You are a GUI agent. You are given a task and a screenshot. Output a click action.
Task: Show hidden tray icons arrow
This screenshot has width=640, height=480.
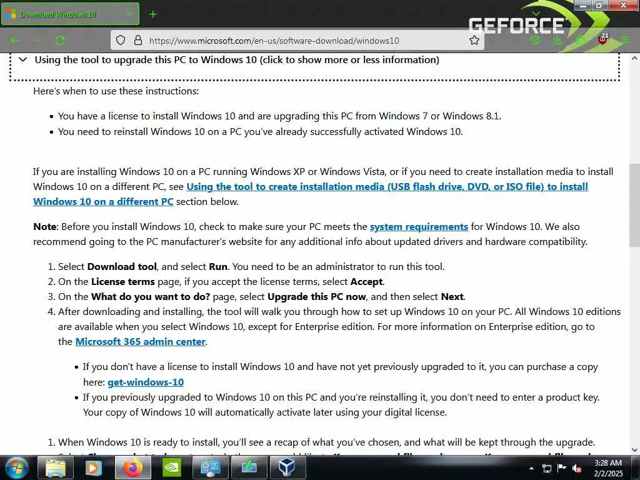coord(531,468)
